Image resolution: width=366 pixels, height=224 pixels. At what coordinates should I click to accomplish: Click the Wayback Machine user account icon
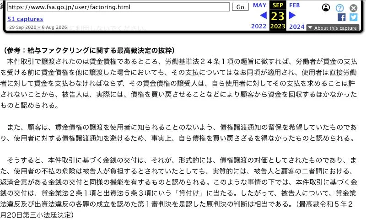tap(326, 7)
